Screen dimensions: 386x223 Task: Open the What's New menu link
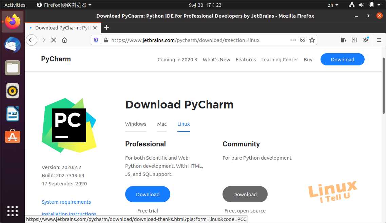(216, 60)
